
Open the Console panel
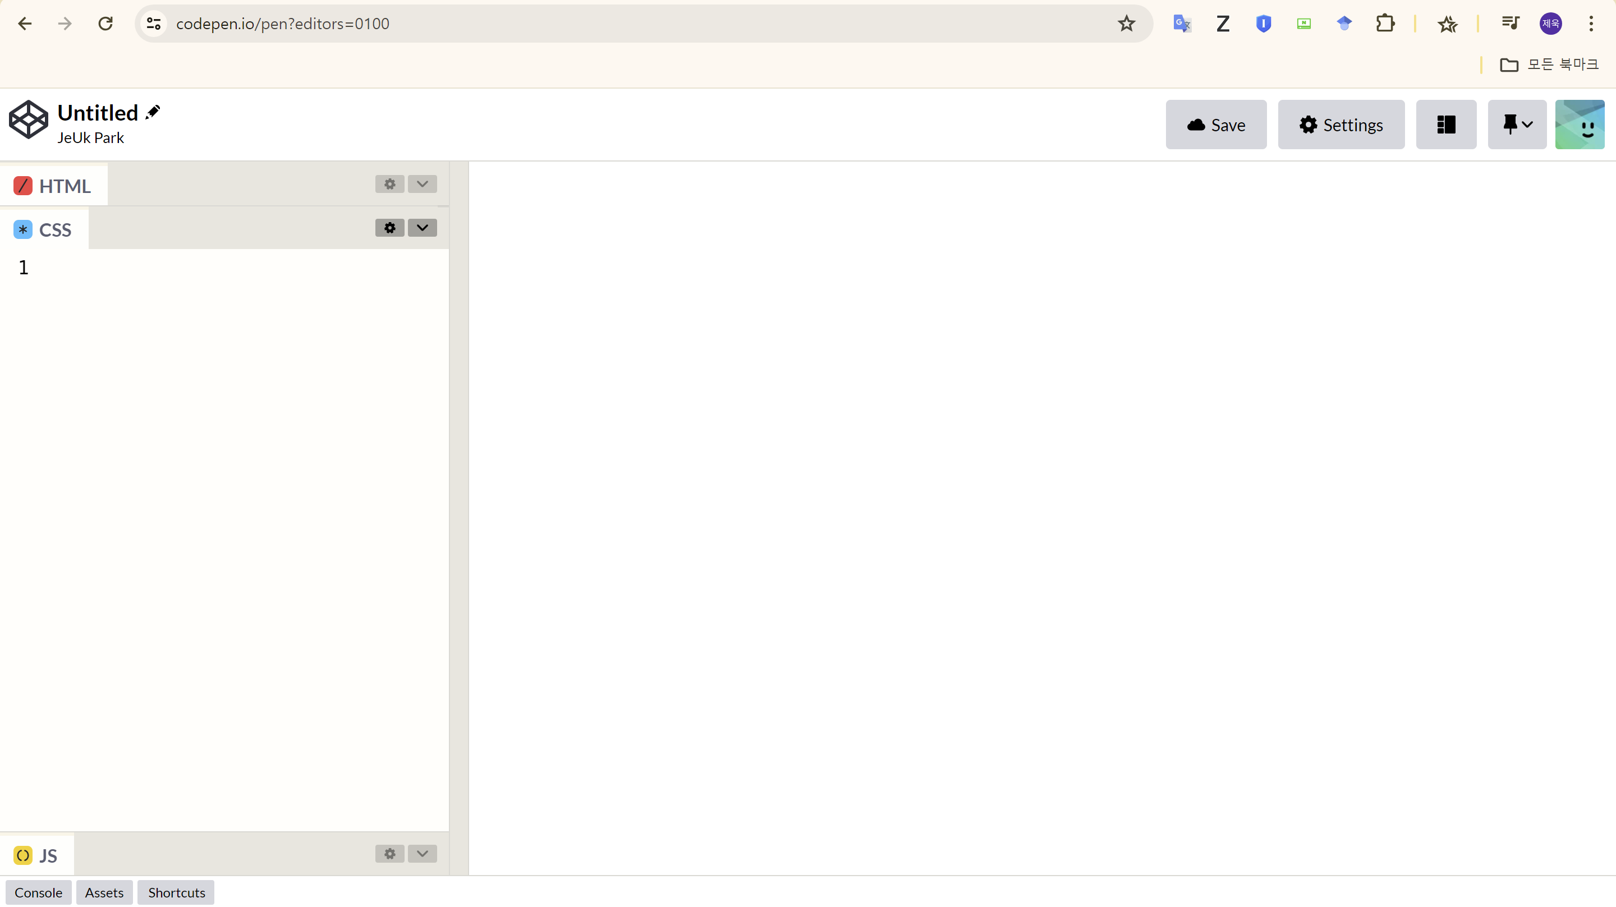click(38, 892)
